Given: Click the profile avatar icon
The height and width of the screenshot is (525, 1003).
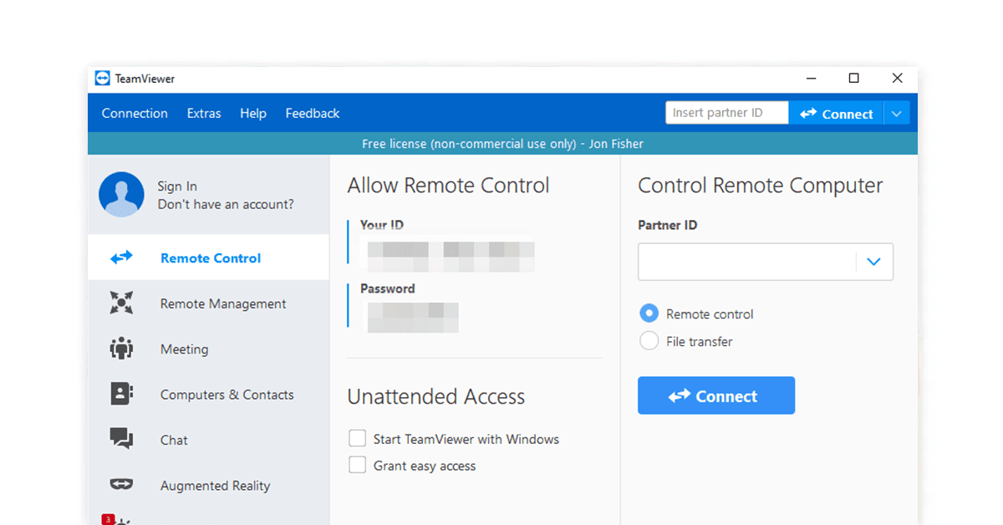Looking at the screenshot, I should pyautogui.click(x=121, y=195).
